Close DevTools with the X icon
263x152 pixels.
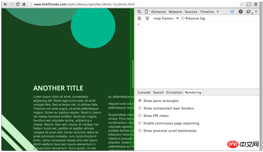[x=256, y=11]
